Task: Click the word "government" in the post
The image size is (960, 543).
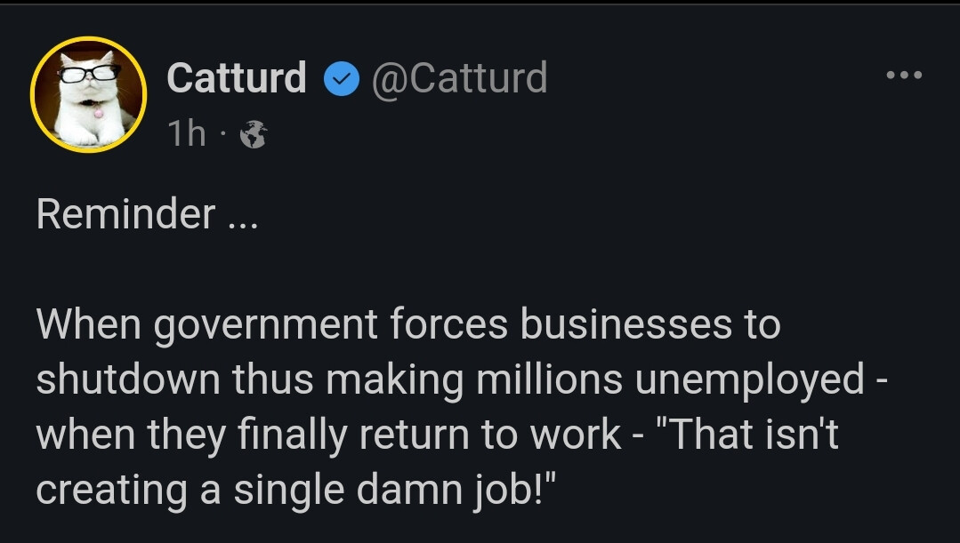Action: 264,326
